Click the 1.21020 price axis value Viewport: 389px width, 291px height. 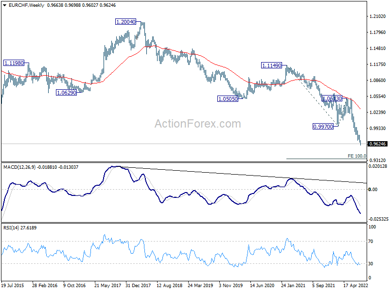pyautogui.click(x=378, y=16)
